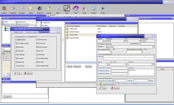Click Згода in the user rights dialog
The height and width of the screenshot is (105, 174).
17,73
